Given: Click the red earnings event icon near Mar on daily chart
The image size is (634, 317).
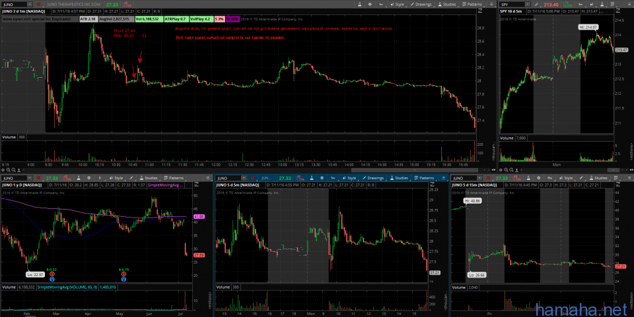Looking at the screenshot, I should (x=52, y=274).
